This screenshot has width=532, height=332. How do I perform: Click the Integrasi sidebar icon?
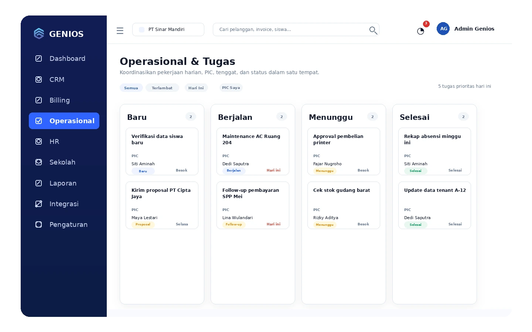click(38, 204)
